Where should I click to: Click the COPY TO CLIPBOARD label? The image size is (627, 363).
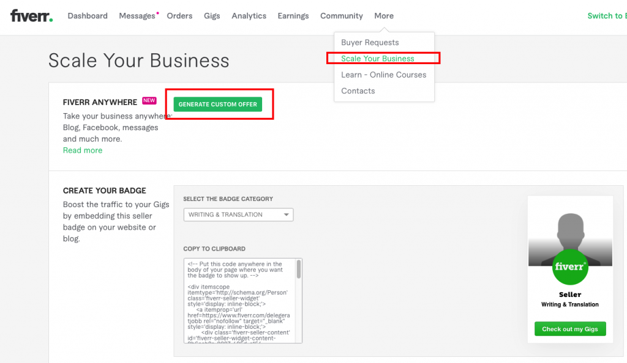(x=214, y=249)
